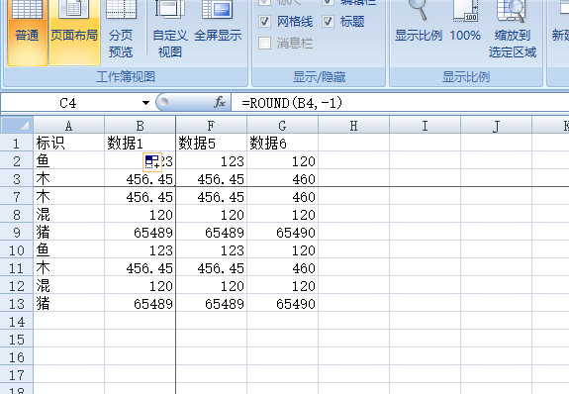The height and width of the screenshot is (394, 569).
Task: Click cell A8 containing 混
Action: click(x=68, y=214)
